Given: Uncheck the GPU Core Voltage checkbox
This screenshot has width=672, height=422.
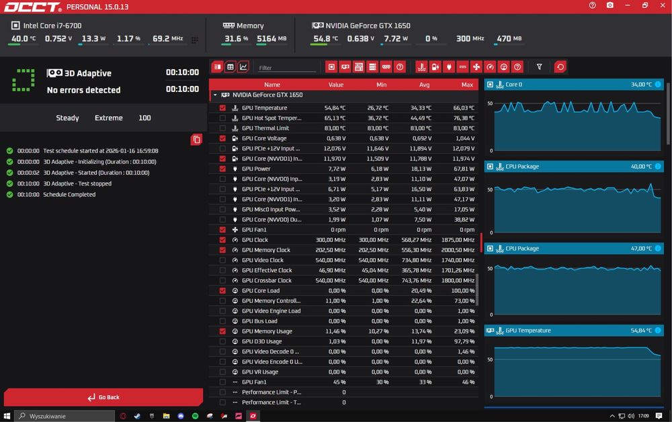Looking at the screenshot, I should [222, 138].
